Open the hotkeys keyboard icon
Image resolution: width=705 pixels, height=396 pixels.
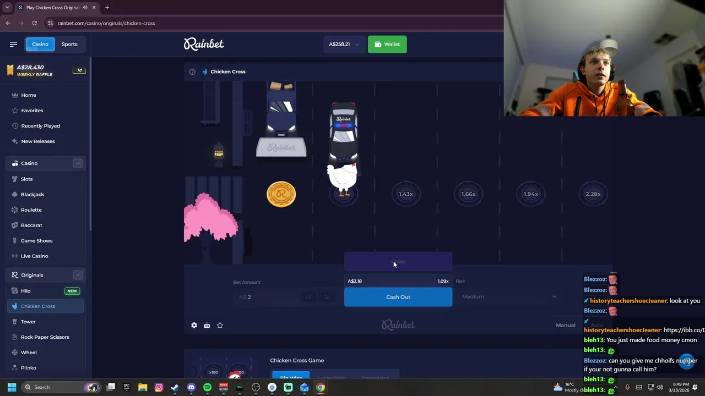point(207,326)
